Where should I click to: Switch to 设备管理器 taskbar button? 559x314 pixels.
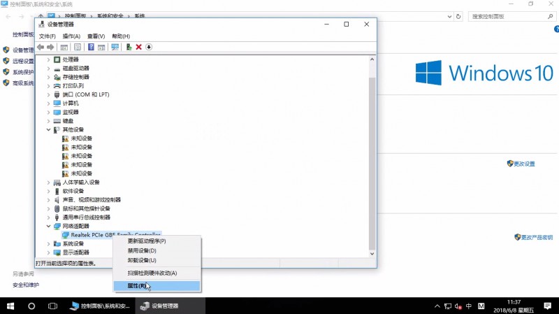170,306
